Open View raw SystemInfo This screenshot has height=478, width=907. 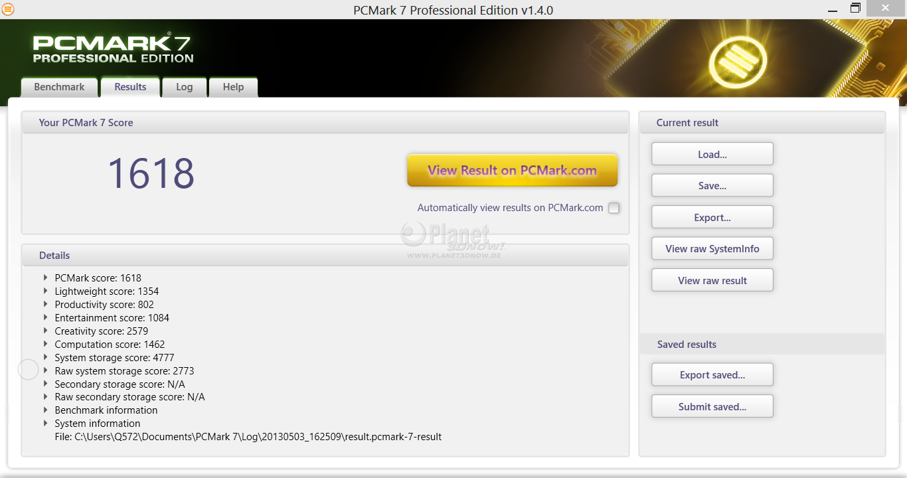pos(712,249)
